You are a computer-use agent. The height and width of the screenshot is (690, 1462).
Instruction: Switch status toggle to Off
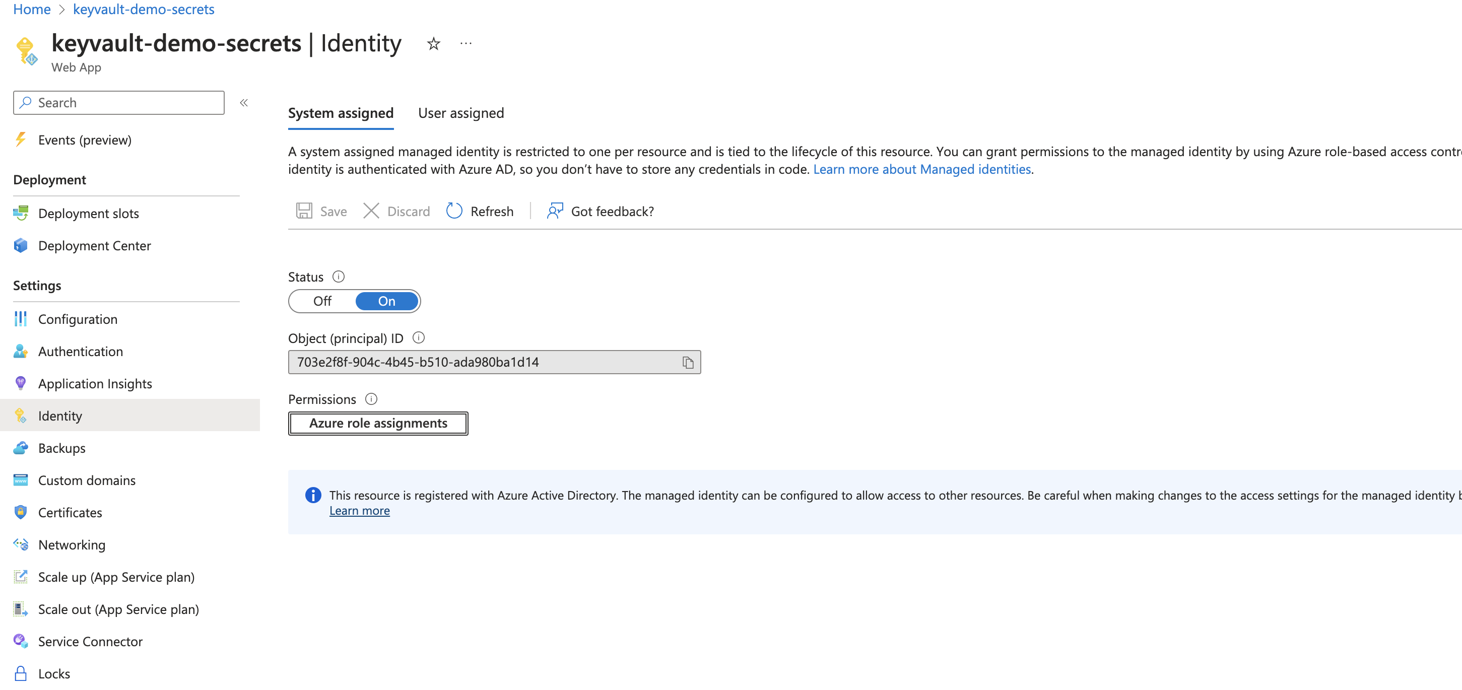coord(322,301)
